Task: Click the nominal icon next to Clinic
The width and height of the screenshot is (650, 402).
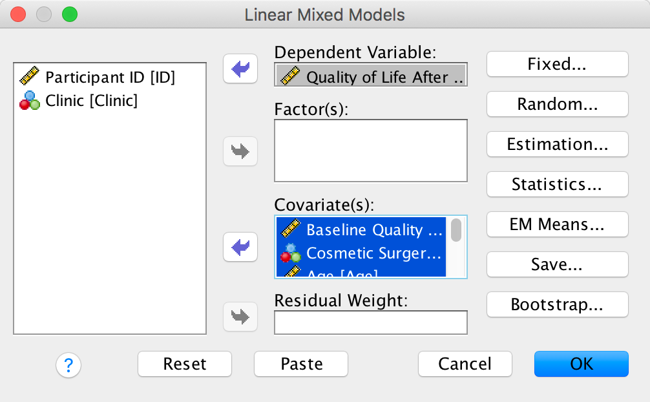Action: tap(30, 101)
